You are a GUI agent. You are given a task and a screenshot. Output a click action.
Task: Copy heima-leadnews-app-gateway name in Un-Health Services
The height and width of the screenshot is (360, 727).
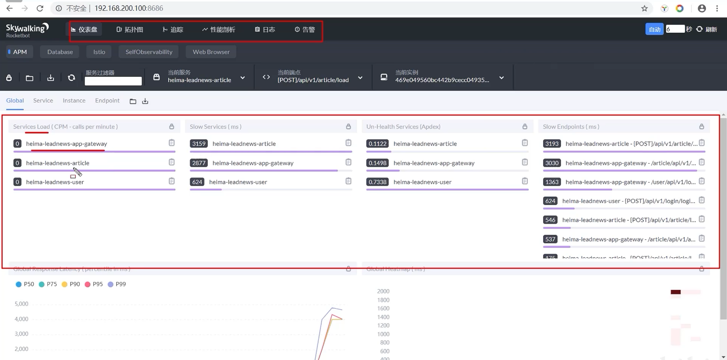[525, 162]
